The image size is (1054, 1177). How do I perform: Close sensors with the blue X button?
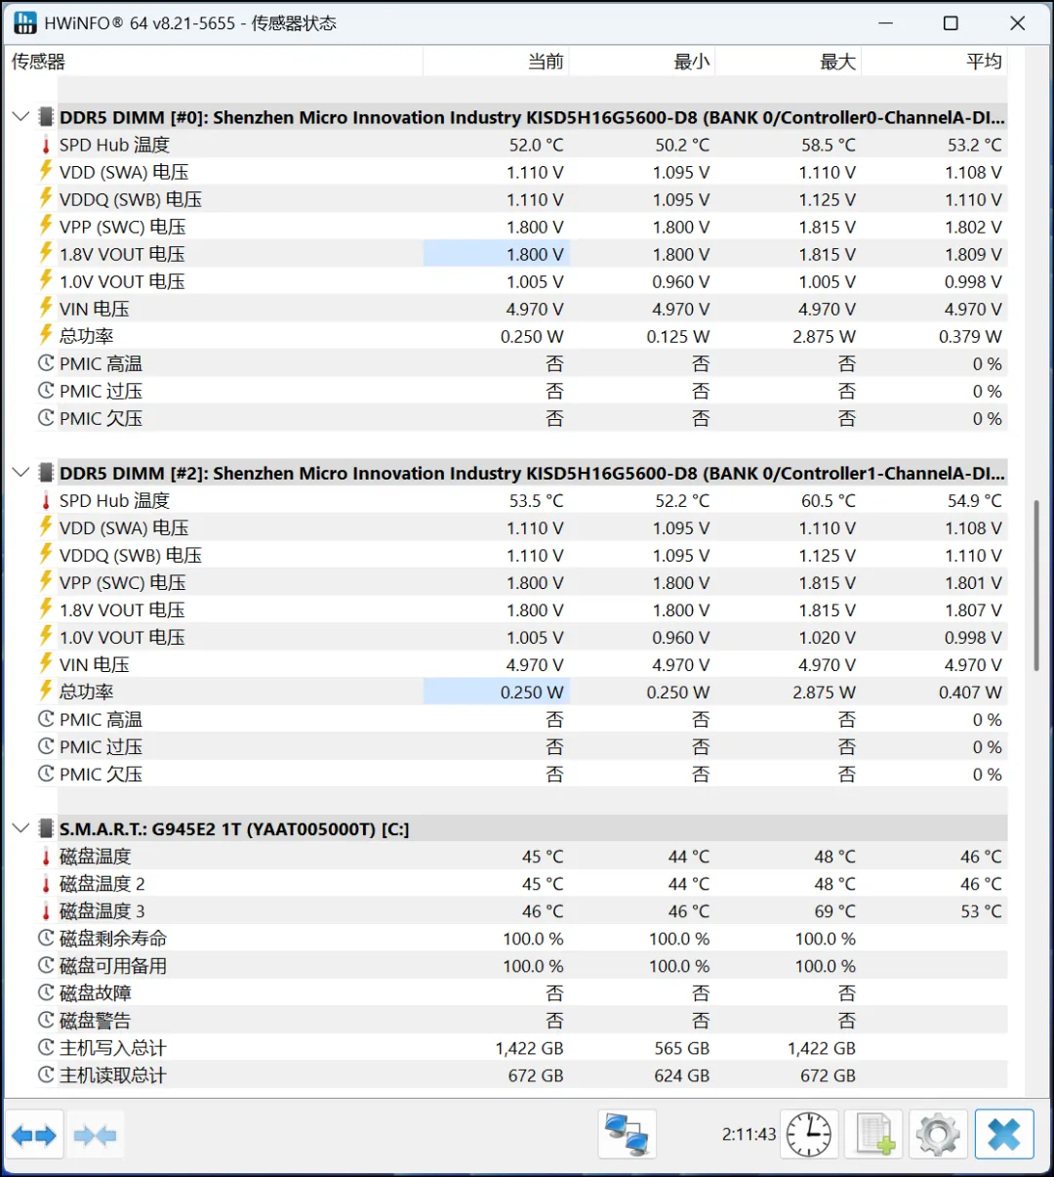[x=1003, y=1135]
